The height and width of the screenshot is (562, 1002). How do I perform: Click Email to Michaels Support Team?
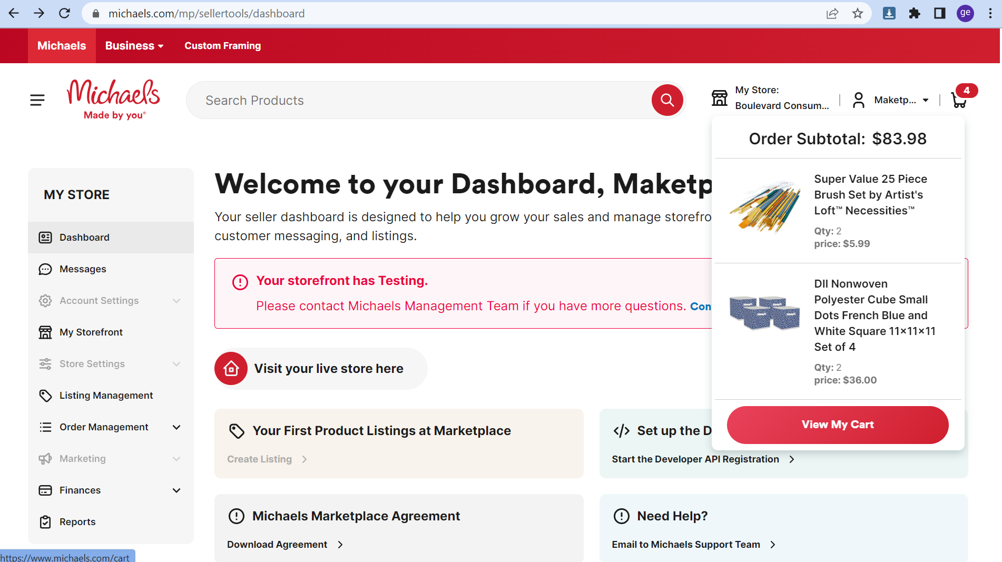686,545
